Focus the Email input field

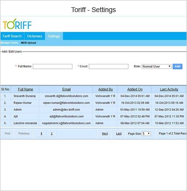[x=108, y=66]
